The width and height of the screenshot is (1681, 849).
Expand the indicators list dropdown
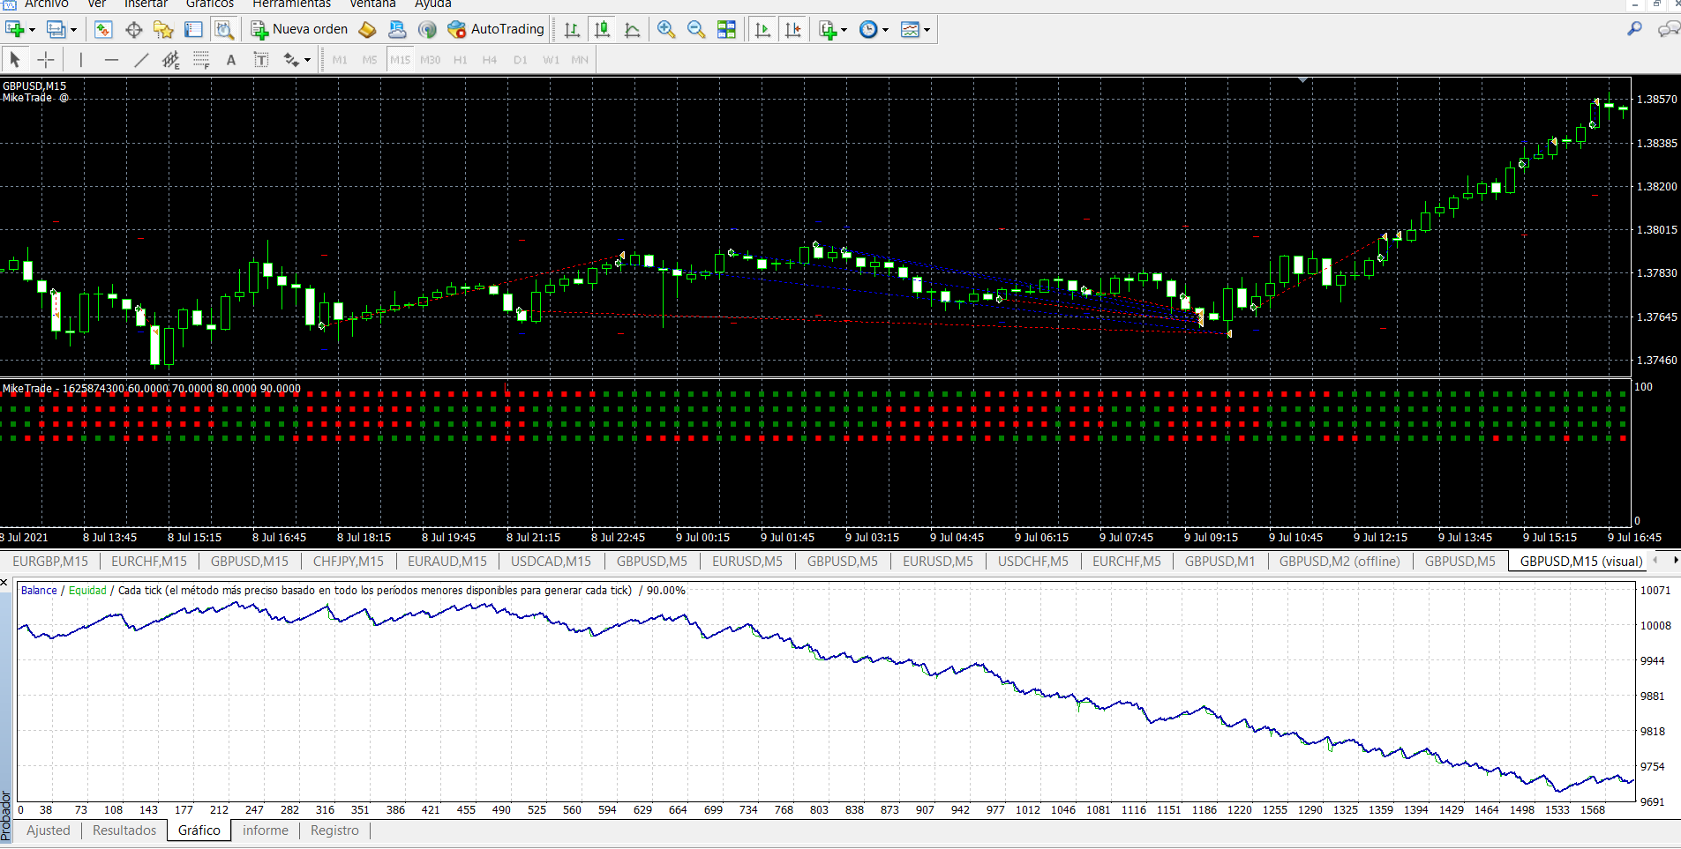[844, 30]
